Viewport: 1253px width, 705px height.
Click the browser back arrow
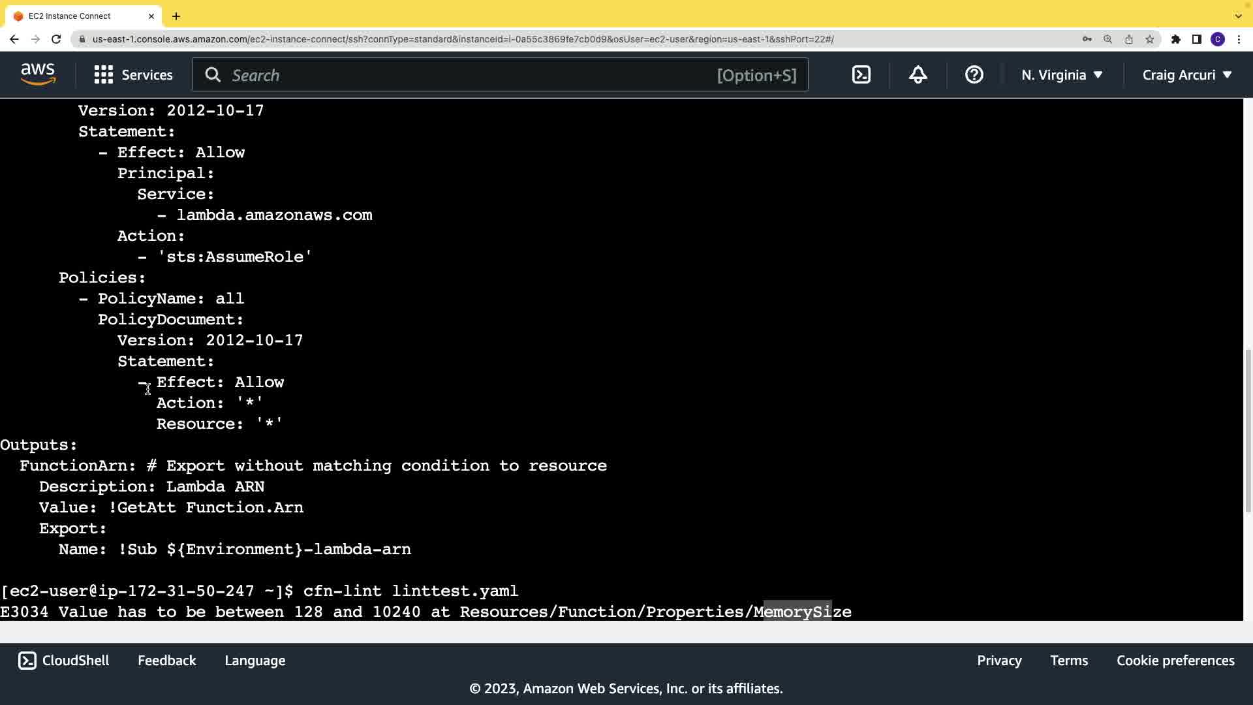(x=14, y=39)
